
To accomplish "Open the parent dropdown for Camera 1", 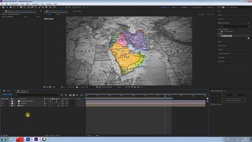I will tap(70, 103).
